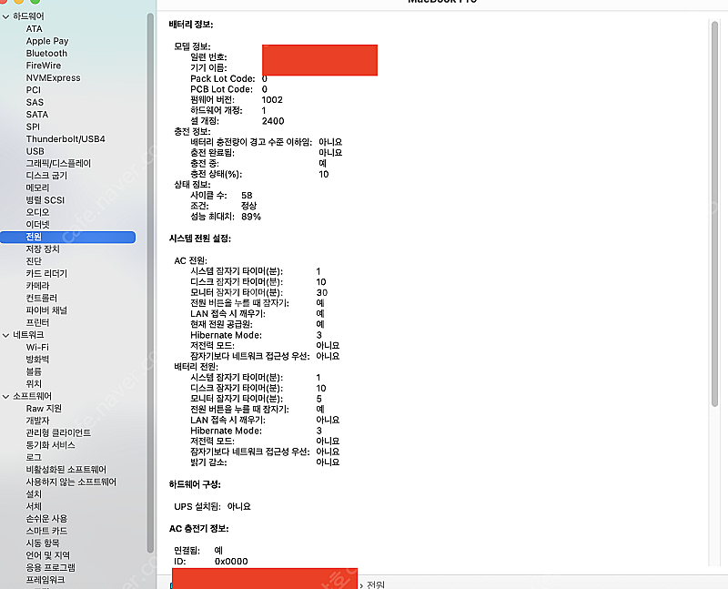The image size is (728, 589).
Task: Open 언어 및 지역 entry
Action: click(48, 555)
